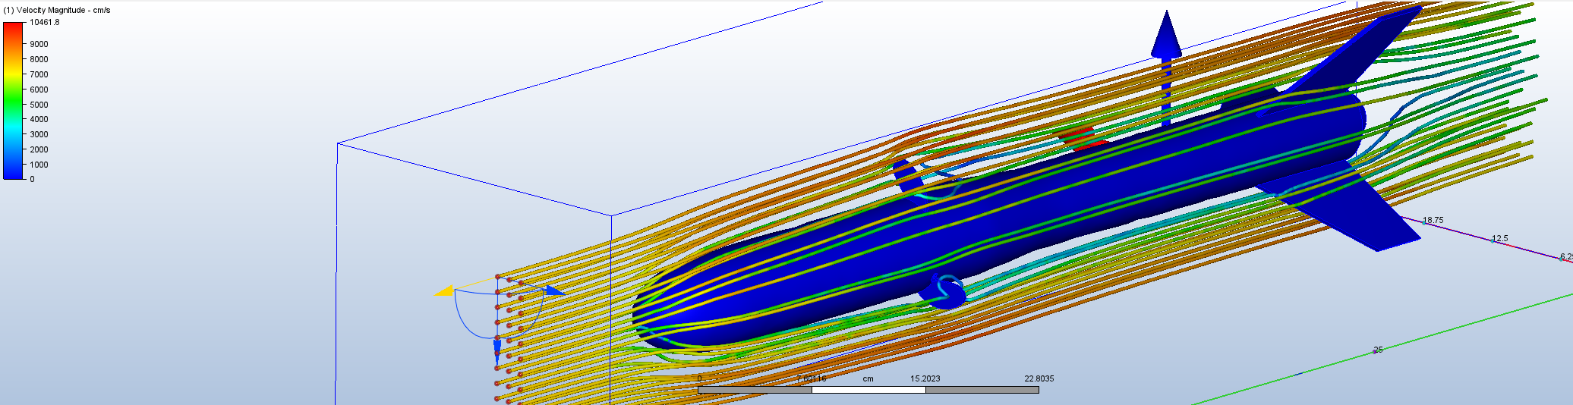Click the white segment of the scale bar

tap(868, 390)
